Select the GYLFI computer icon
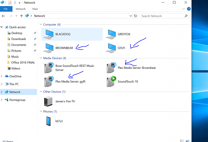The width and height of the screenshot is (208, 142). pyautogui.click(x=111, y=48)
